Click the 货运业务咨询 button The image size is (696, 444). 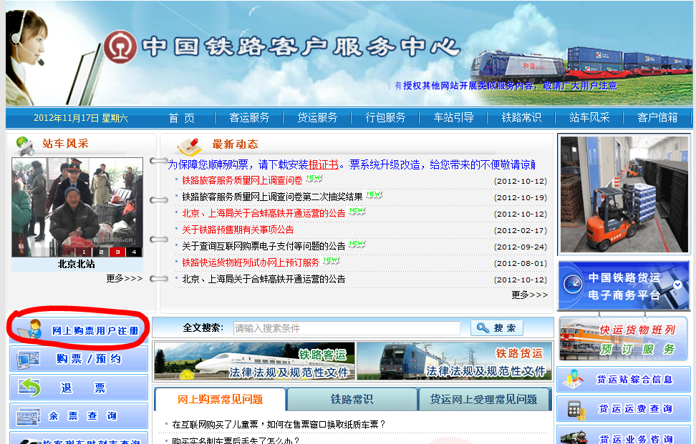pyautogui.click(x=624, y=435)
